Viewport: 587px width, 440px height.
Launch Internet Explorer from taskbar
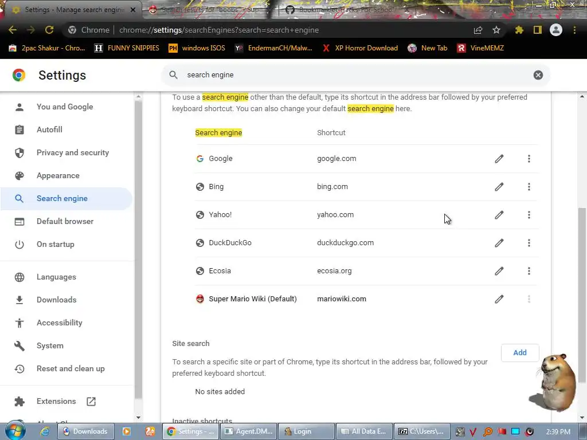click(x=45, y=431)
